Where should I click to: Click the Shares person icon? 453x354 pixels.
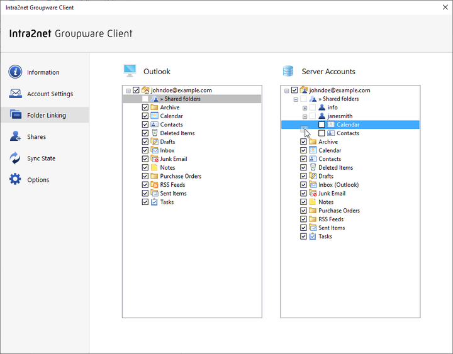(x=15, y=136)
